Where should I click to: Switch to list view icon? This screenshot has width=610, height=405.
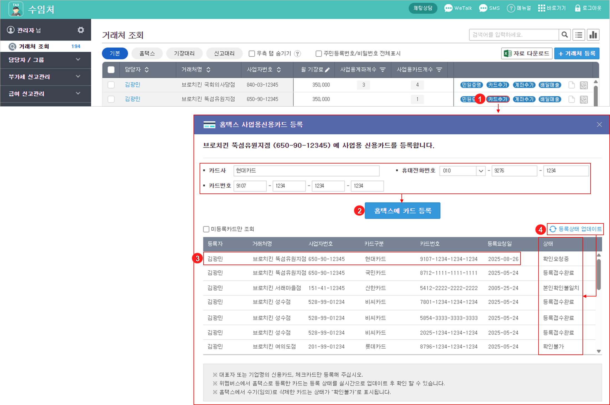click(579, 35)
